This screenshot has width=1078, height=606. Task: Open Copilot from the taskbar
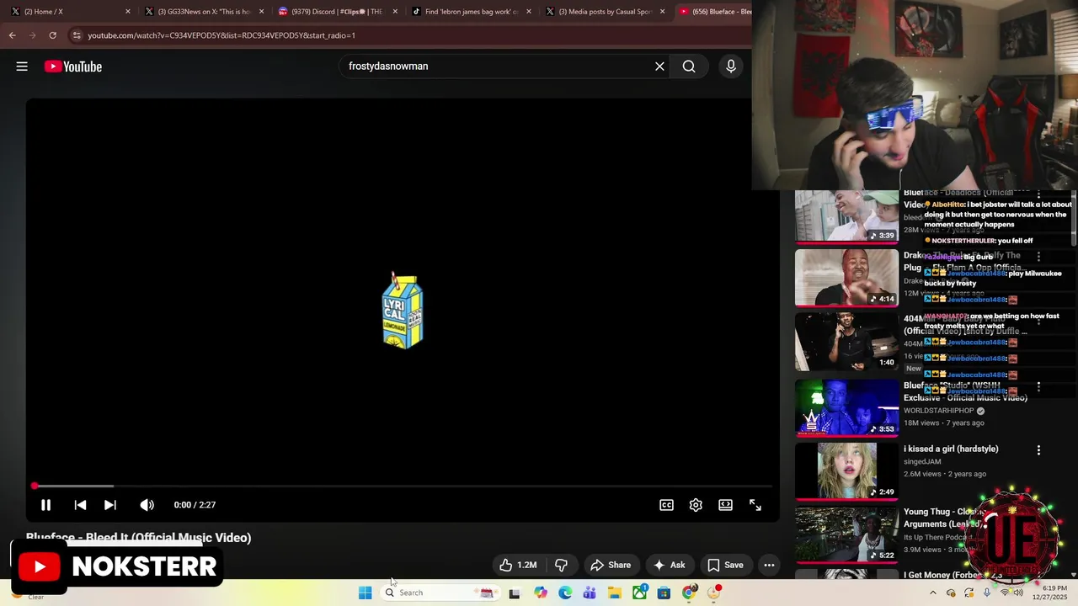coord(540,593)
